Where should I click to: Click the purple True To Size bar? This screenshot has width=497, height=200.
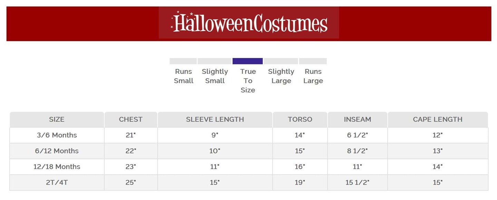click(247, 61)
